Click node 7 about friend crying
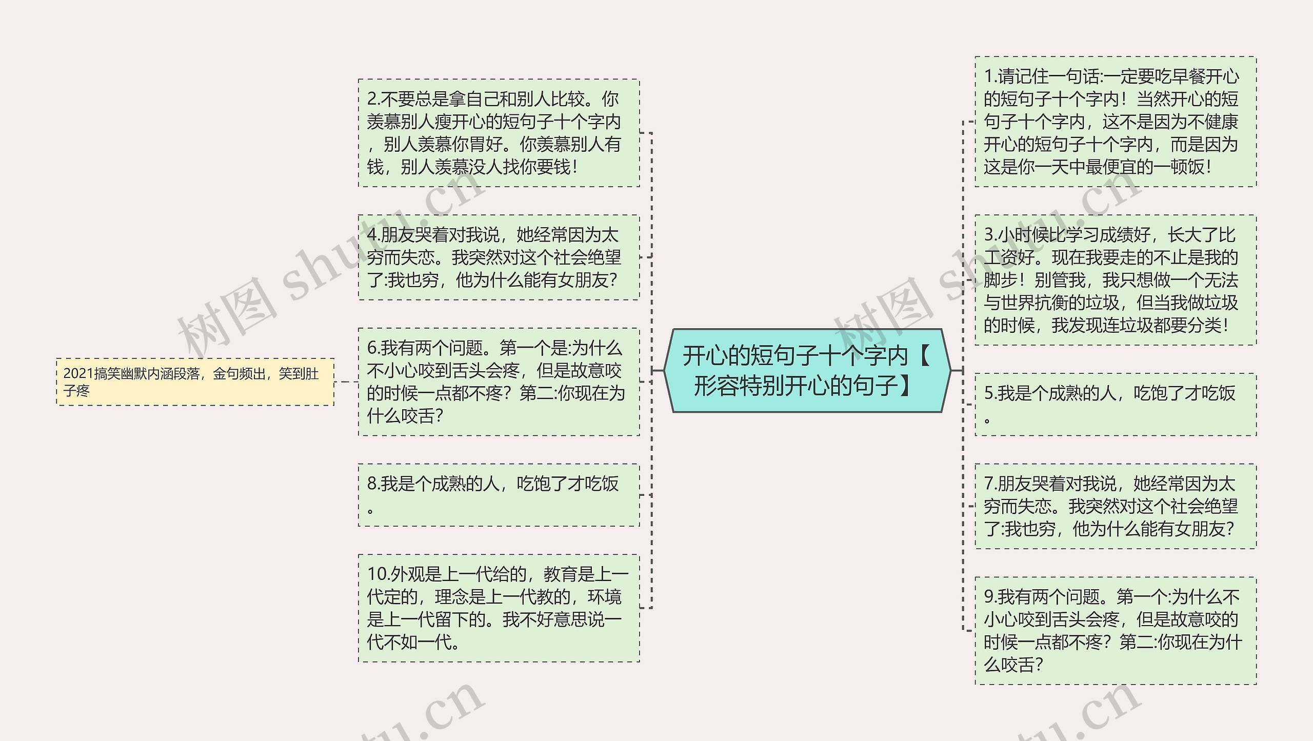1313x741 pixels. 1115,506
